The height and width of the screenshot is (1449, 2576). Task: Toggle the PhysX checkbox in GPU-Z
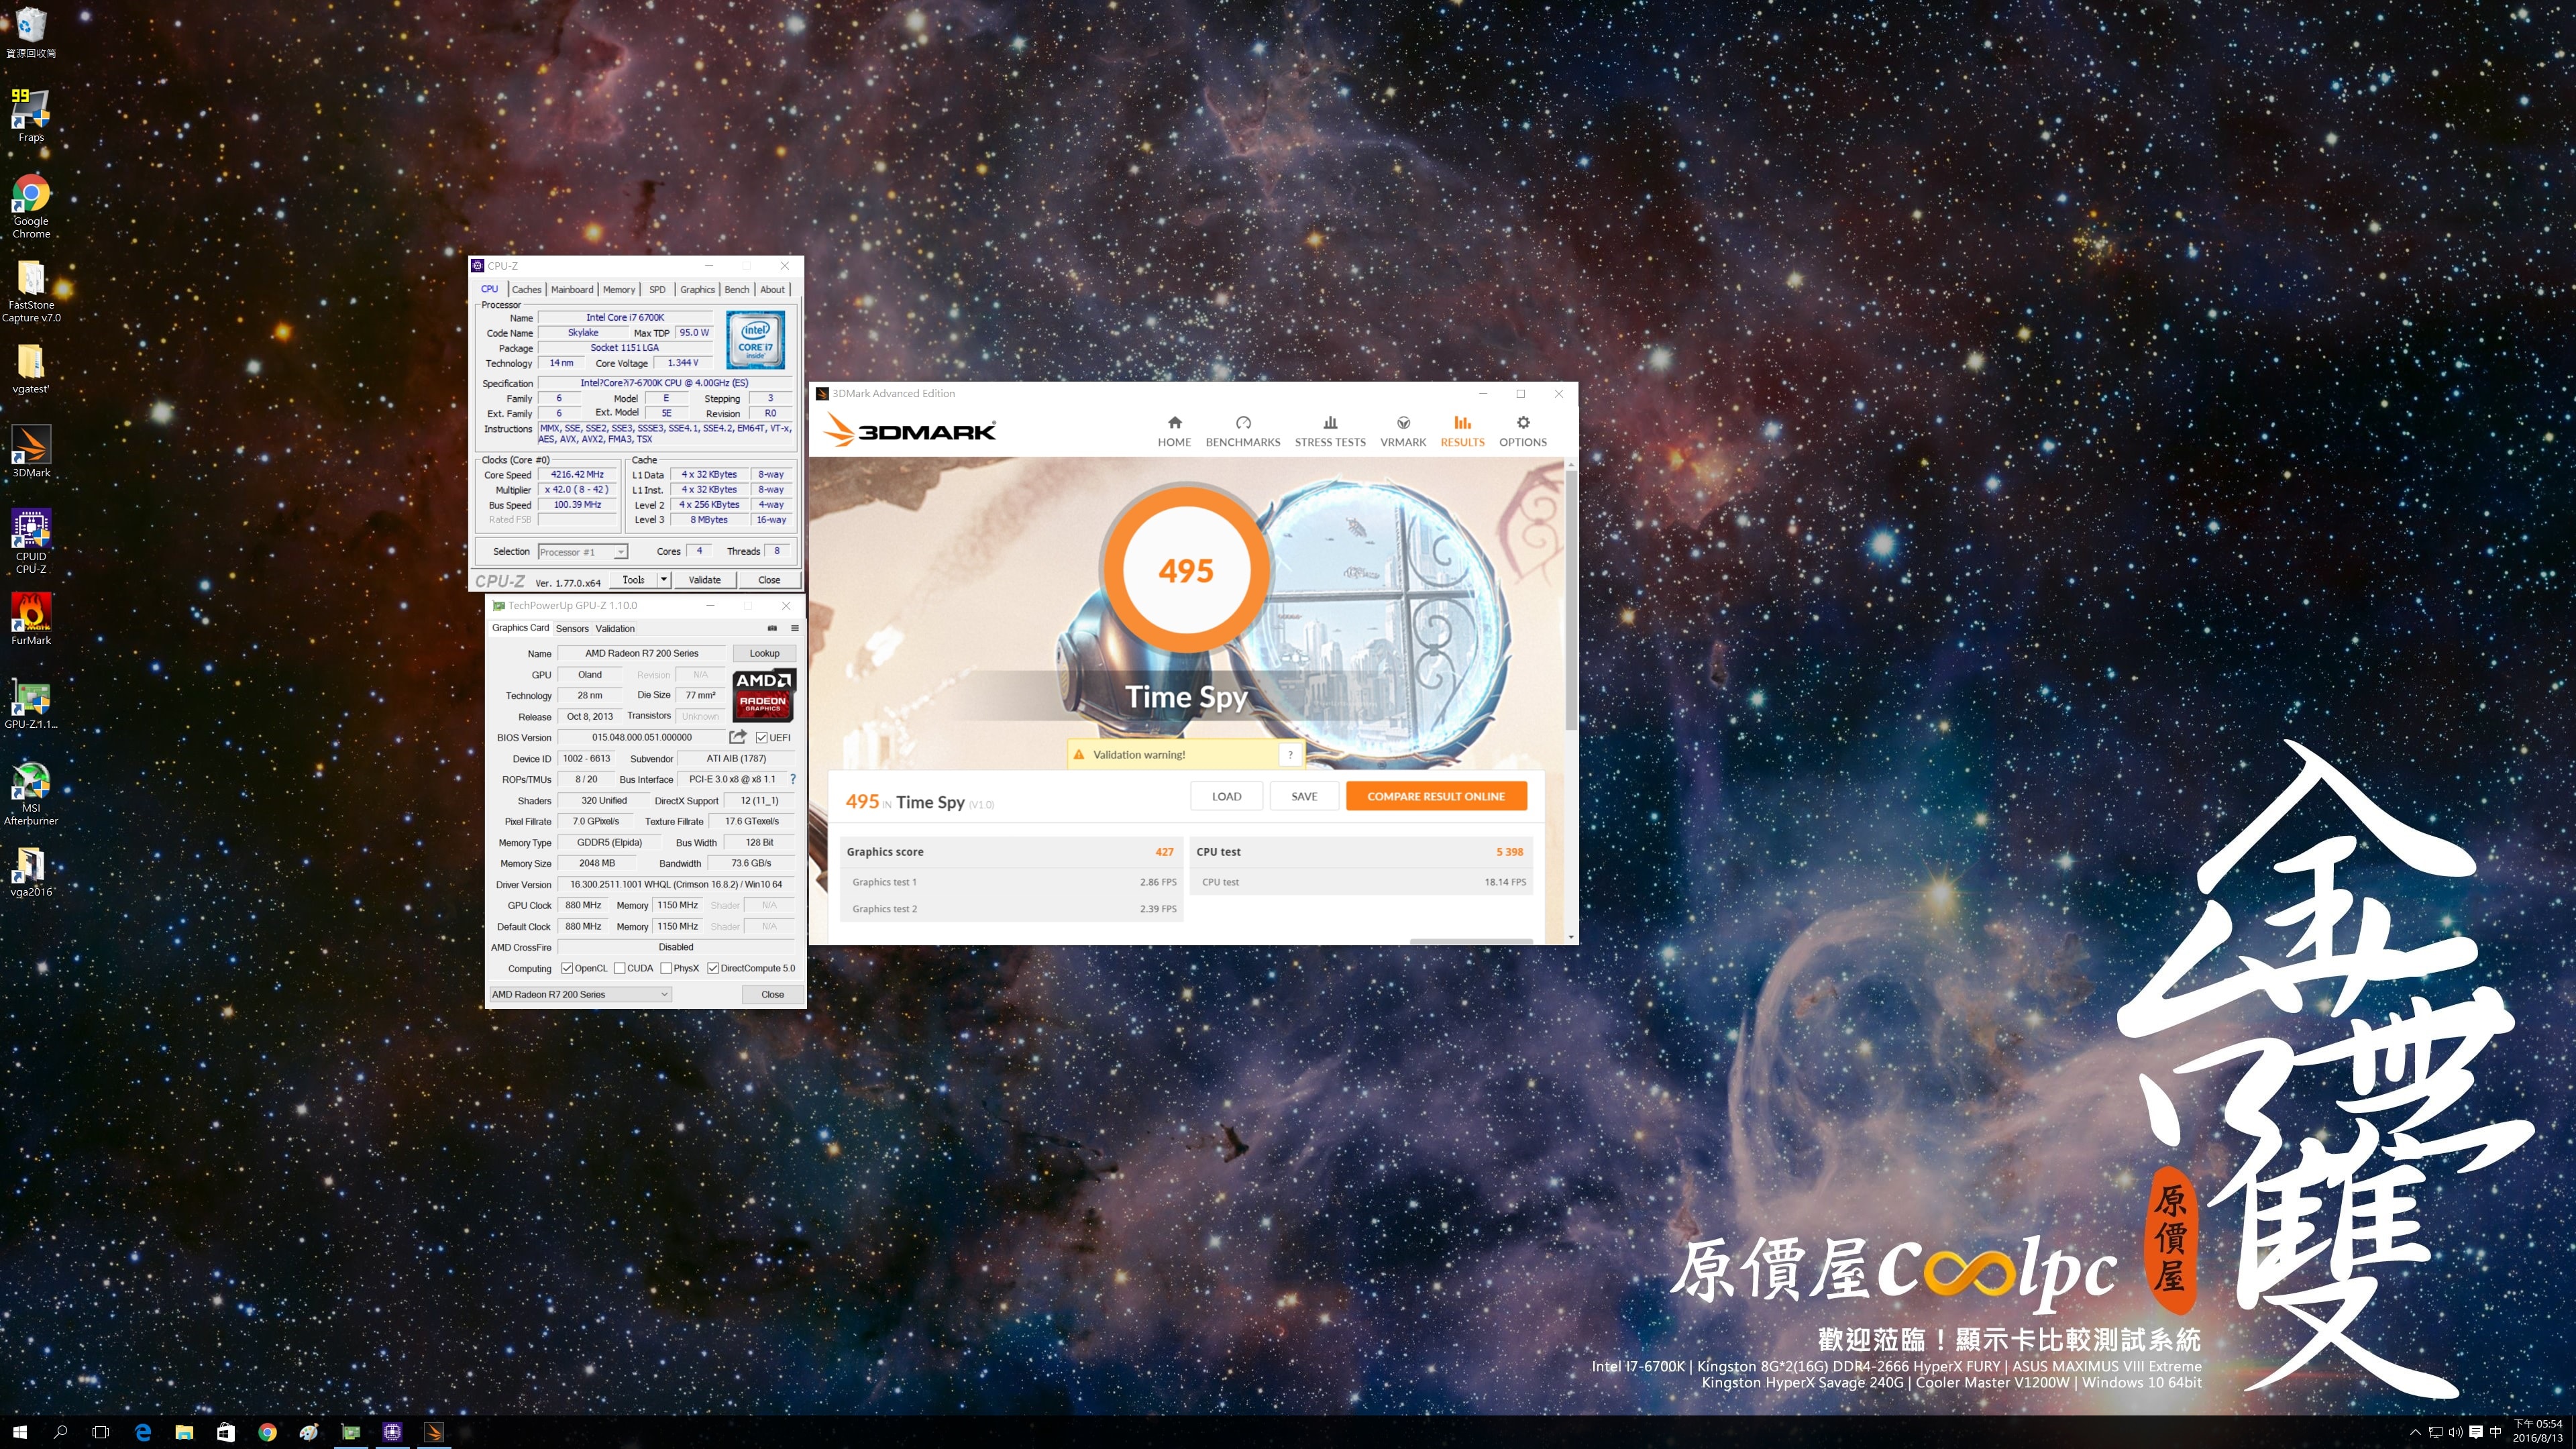pyautogui.click(x=666, y=968)
